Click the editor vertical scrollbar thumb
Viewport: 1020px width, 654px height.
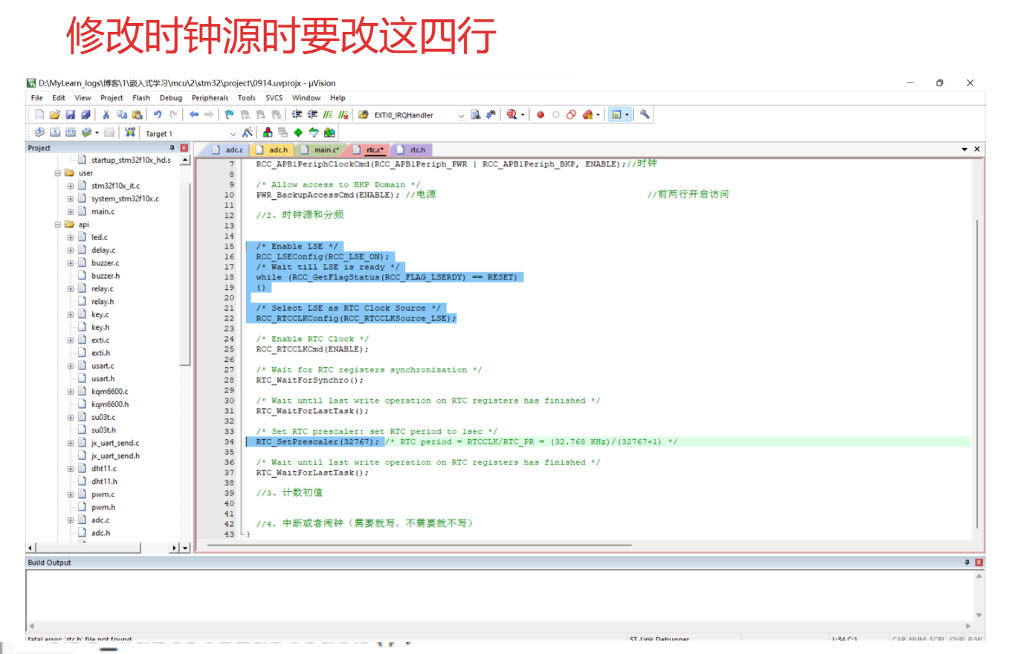pos(978,375)
